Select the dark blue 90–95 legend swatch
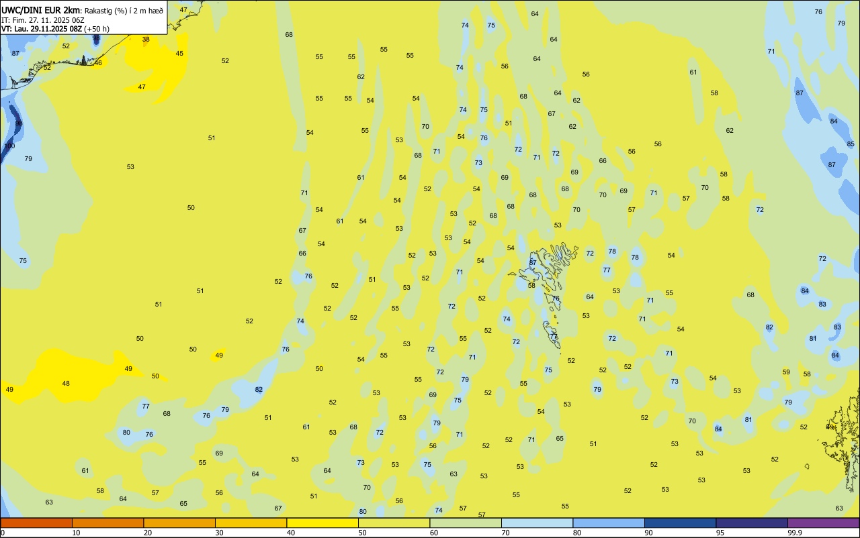This screenshot has height=538, width=860. coord(680,523)
